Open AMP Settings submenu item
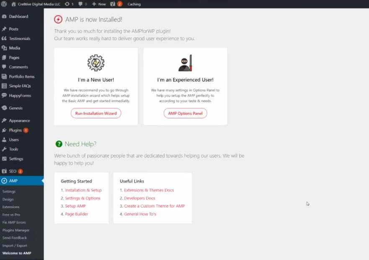Image resolution: width=369 pixels, height=260 pixels. [9, 191]
